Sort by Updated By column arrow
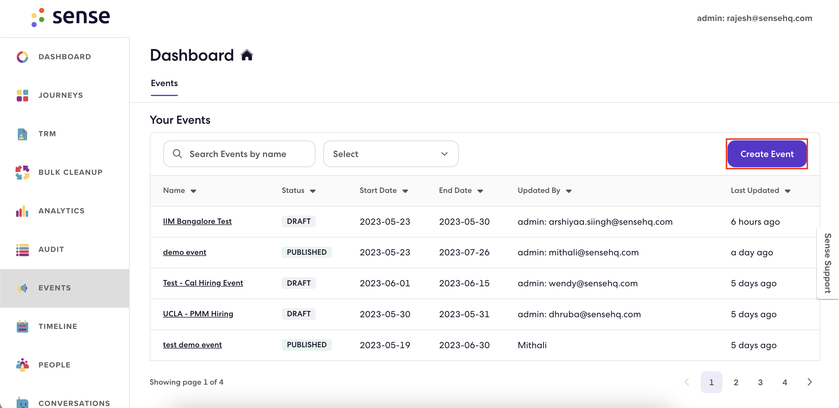The width and height of the screenshot is (839, 408). [x=569, y=191]
